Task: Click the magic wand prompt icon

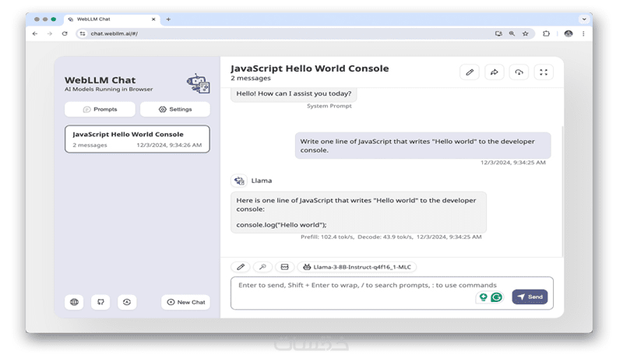Action: [262, 267]
